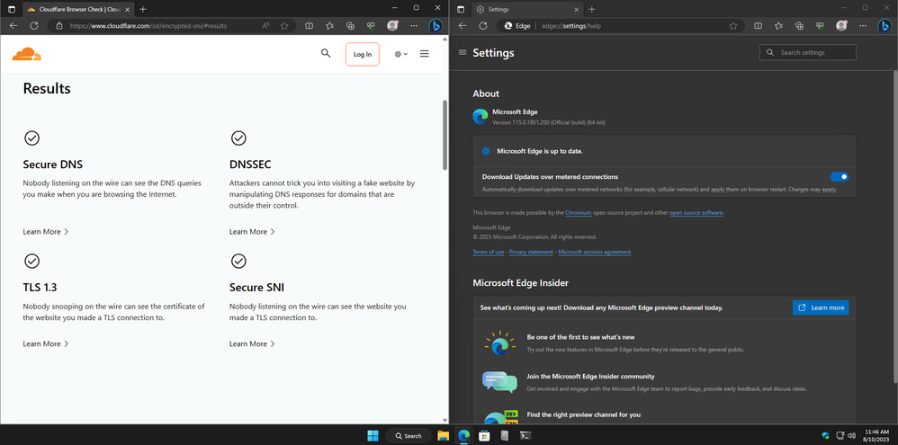The height and width of the screenshot is (445, 898).
Task: Open the Chromium link
Action: tap(578, 213)
